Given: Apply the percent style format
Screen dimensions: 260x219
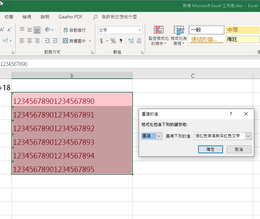Looking at the screenshot, I should point(113,41).
